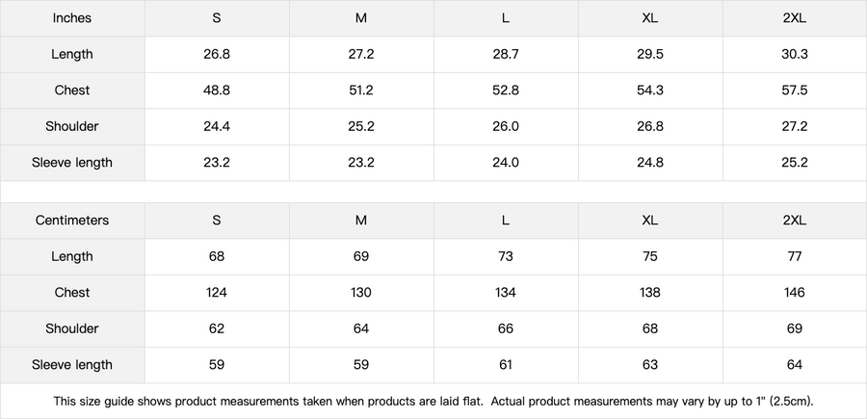The height and width of the screenshot is (419, 867).
Task: Click the 48.8 chest measurement cell
Action: click(217, 91)
